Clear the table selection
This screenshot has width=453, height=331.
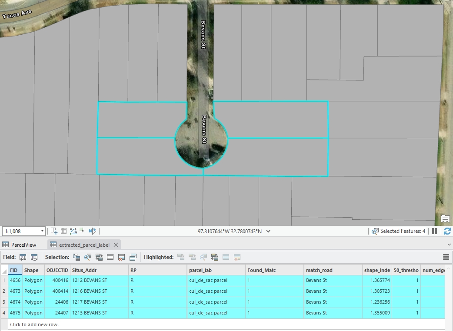click(x=110, y=257)
